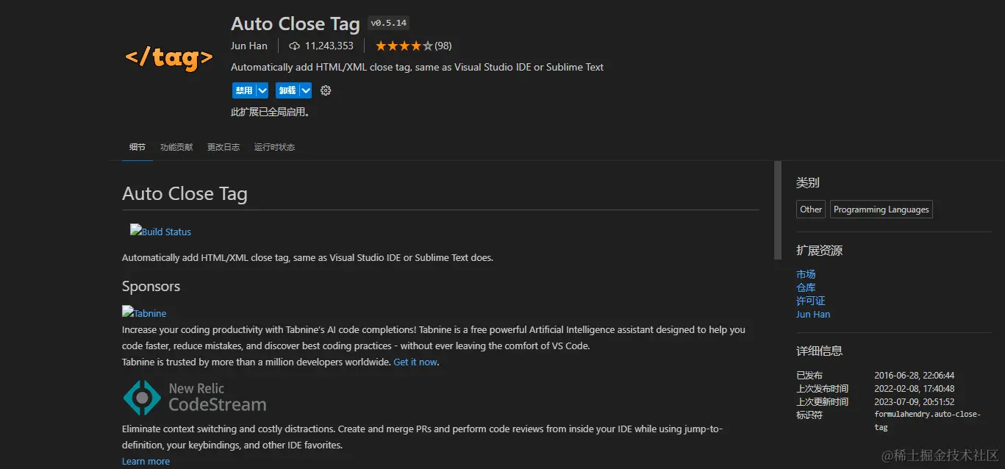Image resolution: width=1005 pixels, height=469 pixels.
Task: Open the 更改日志 tab
Action: 223,147
